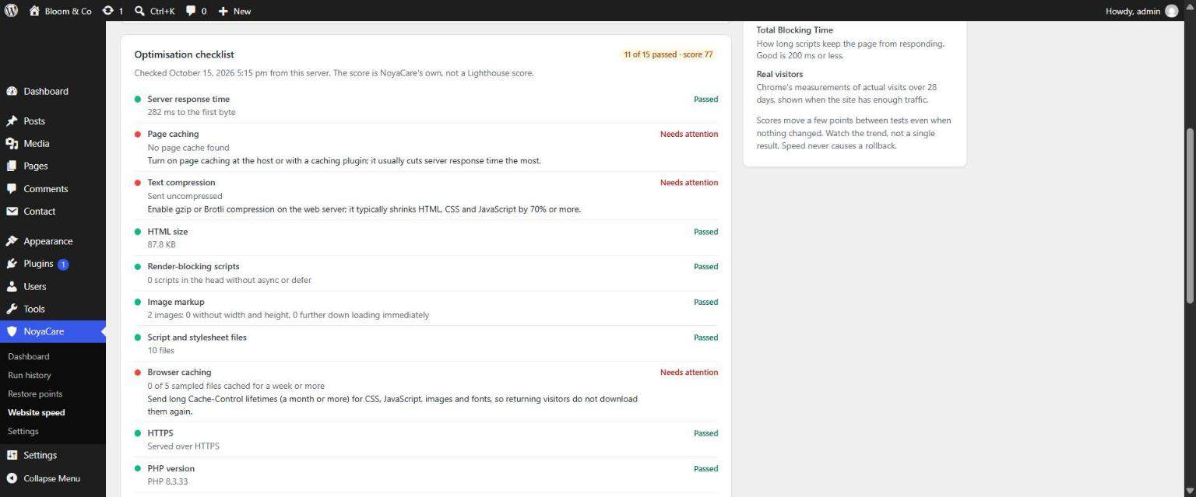Image resolution: width=1196 pixels, height=497 pixels.
Task: Open search with the magnifier icon
Action: [140, 11]
